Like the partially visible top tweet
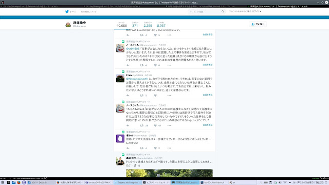Screen dimensions: 329x185 [x=155, y=35]
